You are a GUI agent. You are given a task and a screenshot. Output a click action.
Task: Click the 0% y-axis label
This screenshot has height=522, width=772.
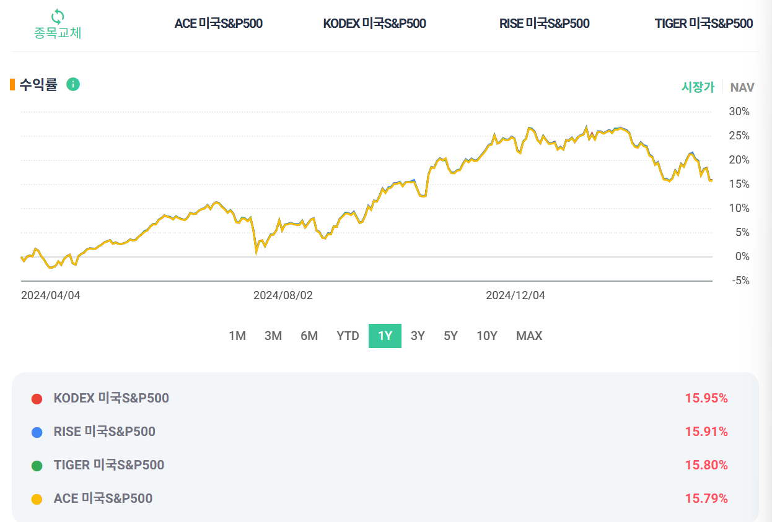point(742,256)
